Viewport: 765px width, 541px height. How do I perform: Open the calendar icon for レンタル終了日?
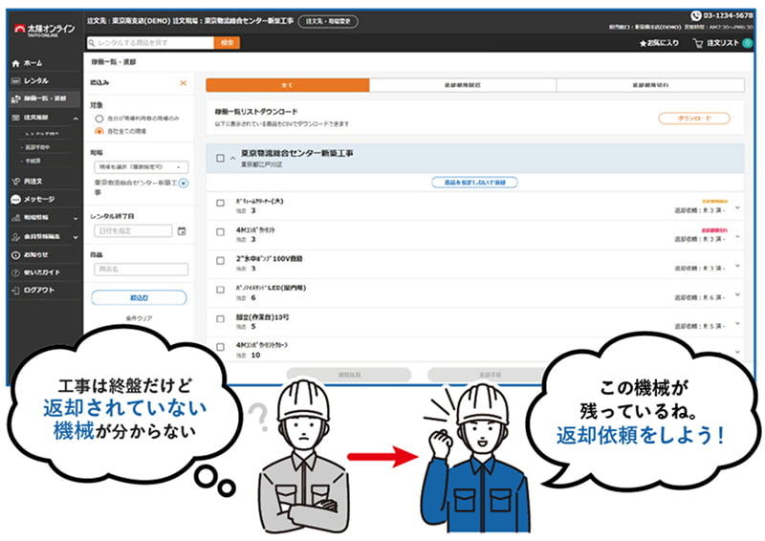[182, 230]
